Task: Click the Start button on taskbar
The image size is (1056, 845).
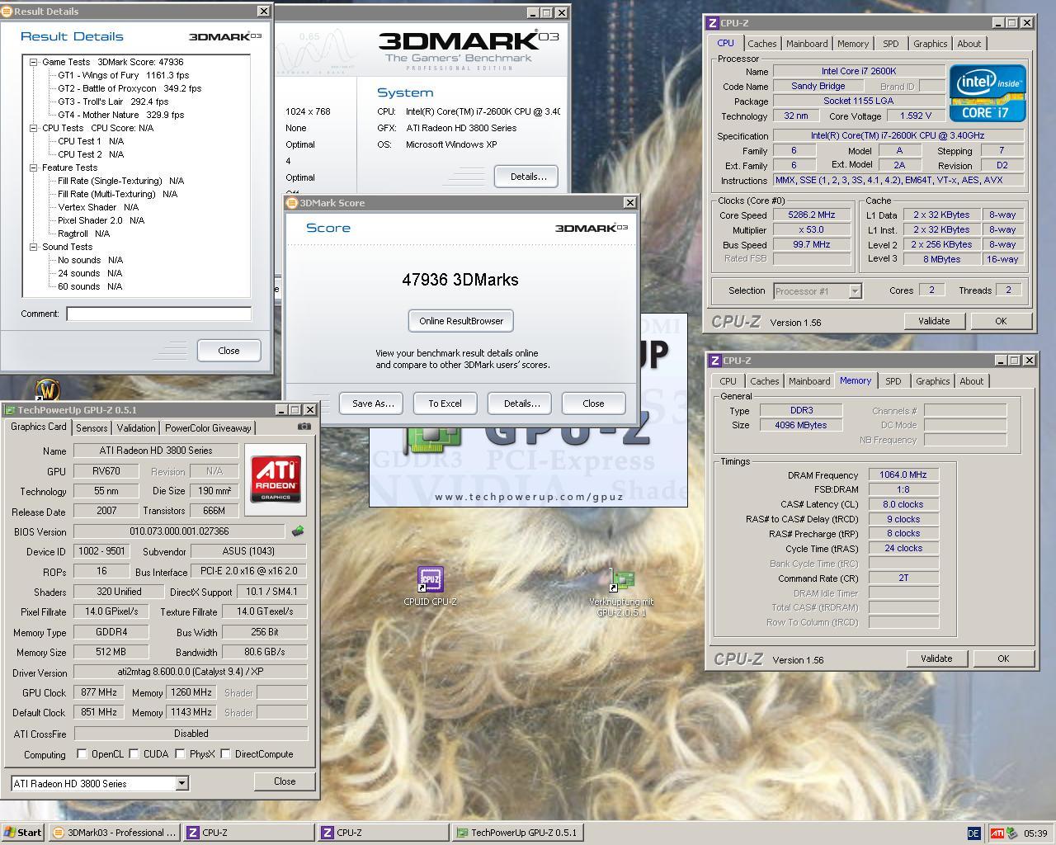Action: 23,833
